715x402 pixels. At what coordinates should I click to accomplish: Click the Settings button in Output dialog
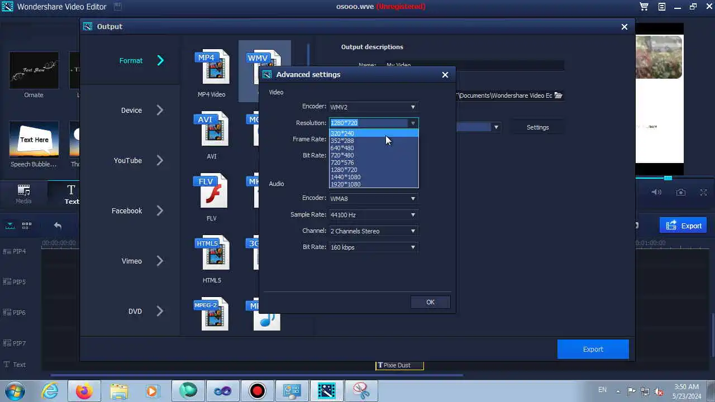[537, 127]
